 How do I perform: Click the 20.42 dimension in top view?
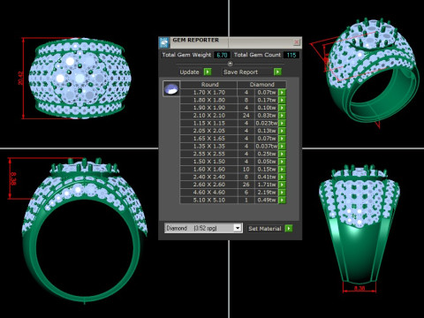pos(20,78)
